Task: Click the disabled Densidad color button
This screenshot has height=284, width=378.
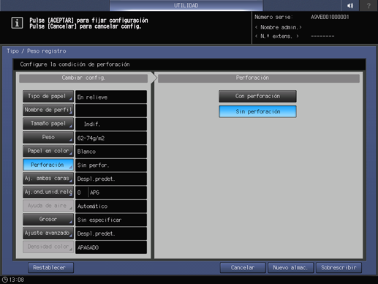Action: click(48, 247)
